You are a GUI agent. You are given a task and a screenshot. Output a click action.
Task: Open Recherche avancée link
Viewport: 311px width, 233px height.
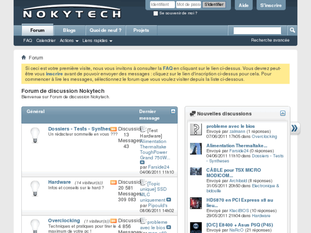[x=270, y=40]
